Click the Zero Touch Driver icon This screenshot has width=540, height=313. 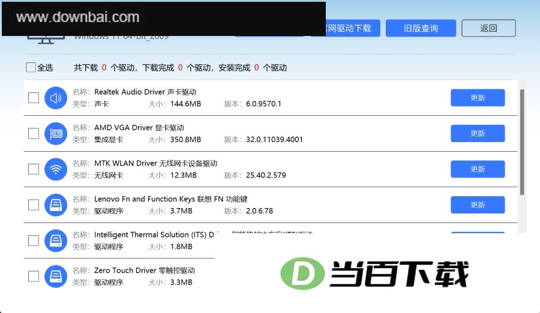click(56, 276)
